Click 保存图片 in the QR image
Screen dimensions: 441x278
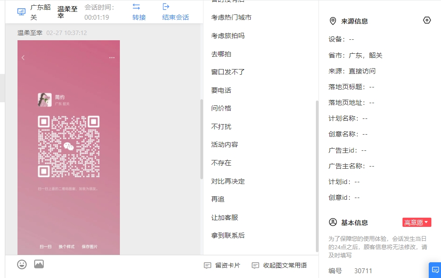tap(89, 247)
